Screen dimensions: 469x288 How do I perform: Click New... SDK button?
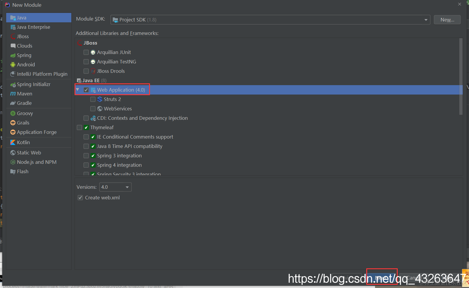pyautogui.click(x=447, y=20)
